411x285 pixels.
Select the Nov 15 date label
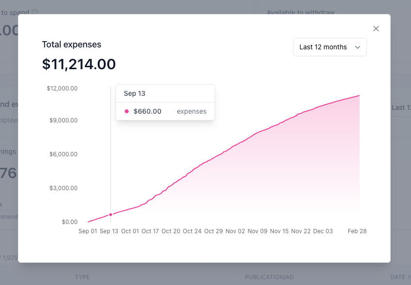[x=279, y=231]
